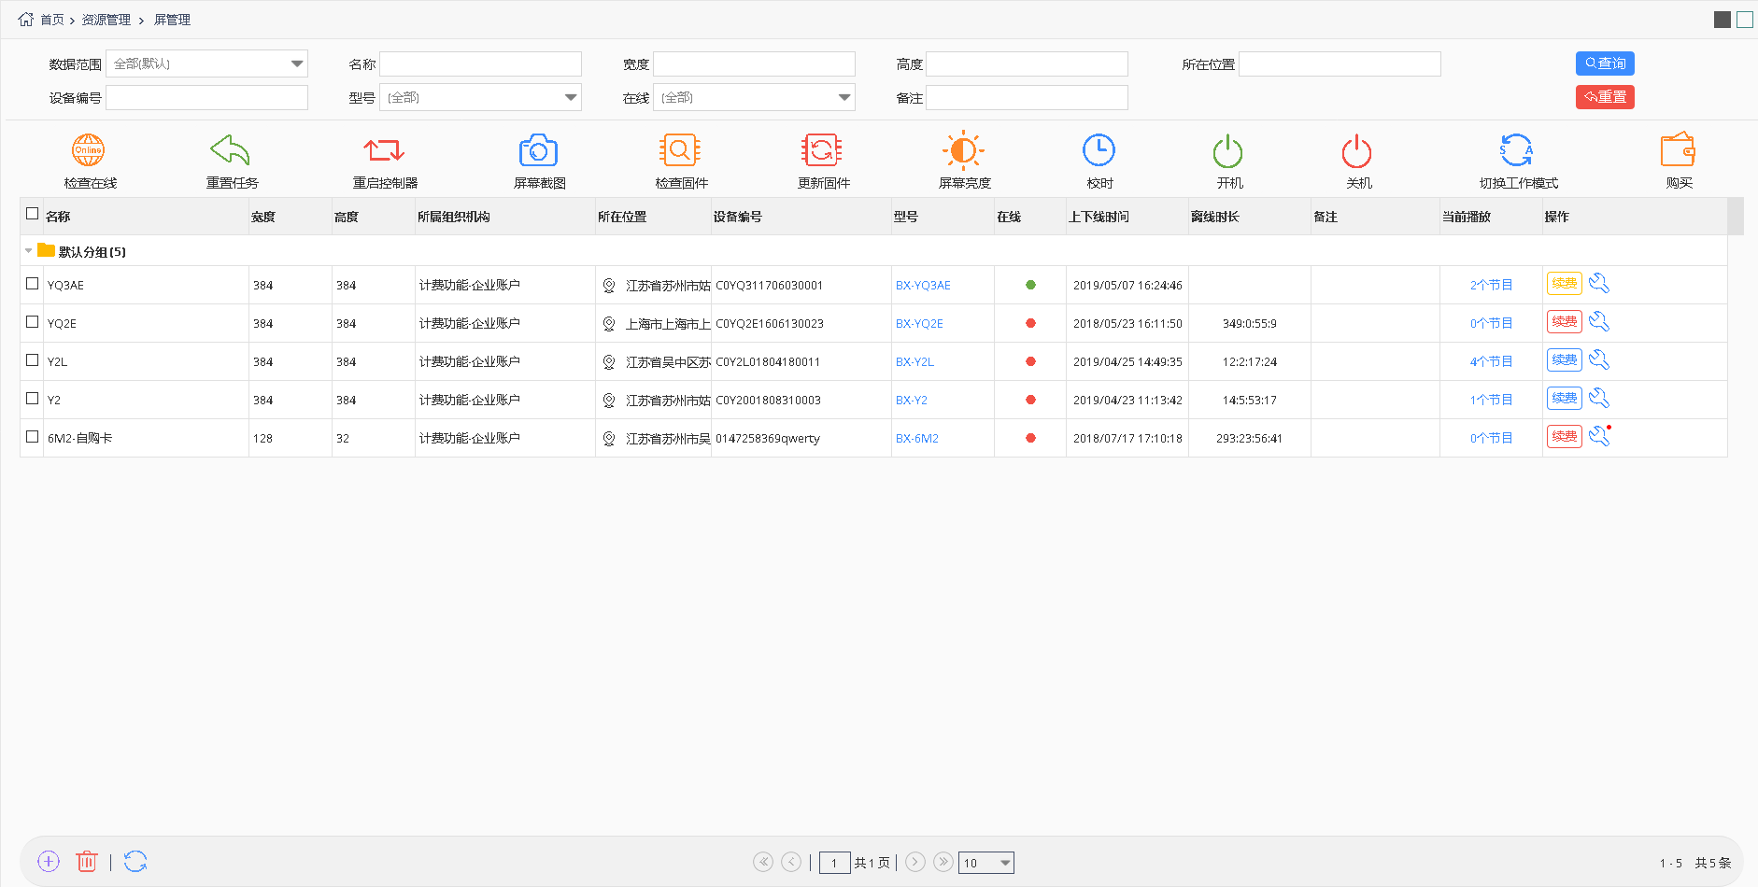Open the page size dropdown showing 10
This screenshot has width=1758, height=887.
coord(986,863)
